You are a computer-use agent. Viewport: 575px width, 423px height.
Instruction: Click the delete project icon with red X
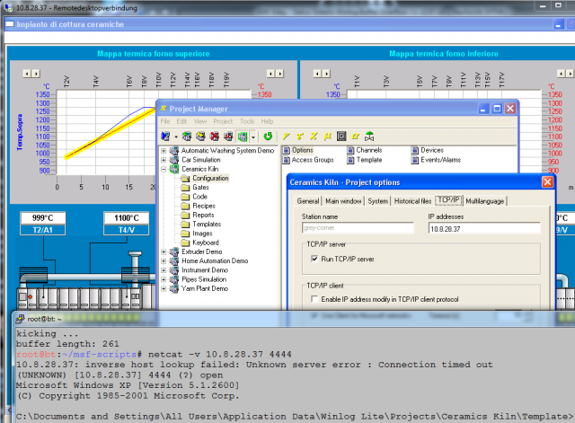[x=215, y=137]
